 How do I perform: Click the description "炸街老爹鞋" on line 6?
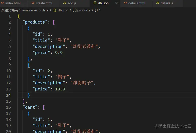tap(84, 47)
